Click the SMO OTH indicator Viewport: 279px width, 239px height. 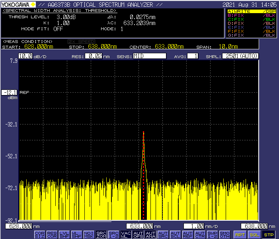point(225,235)
